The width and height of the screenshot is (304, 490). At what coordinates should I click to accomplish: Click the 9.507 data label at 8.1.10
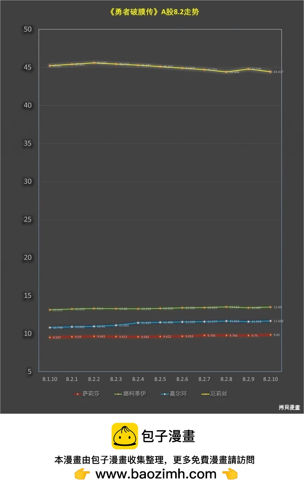click(57, 337)
